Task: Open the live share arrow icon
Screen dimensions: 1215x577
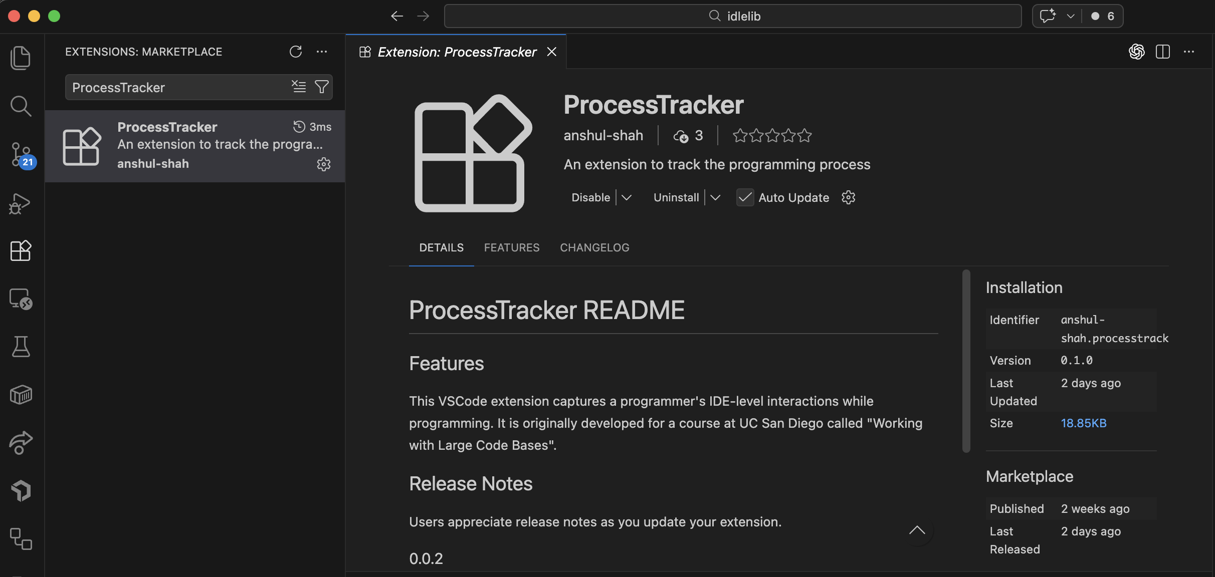Action: [21, 443]
